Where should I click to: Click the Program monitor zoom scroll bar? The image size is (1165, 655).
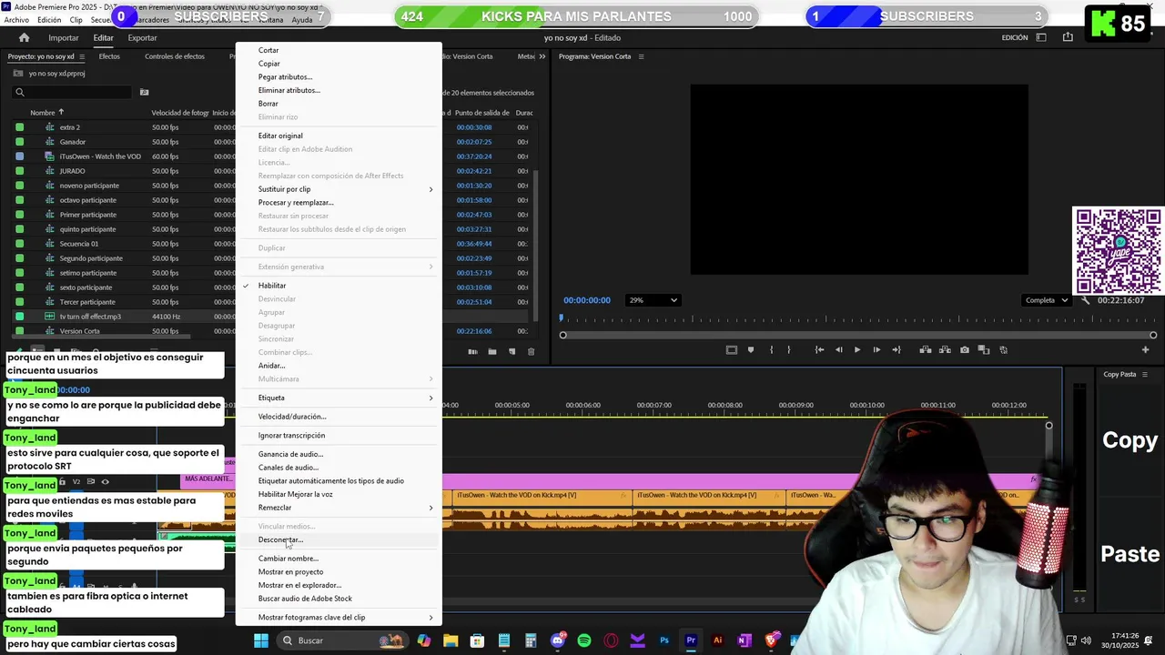(857, 335)
